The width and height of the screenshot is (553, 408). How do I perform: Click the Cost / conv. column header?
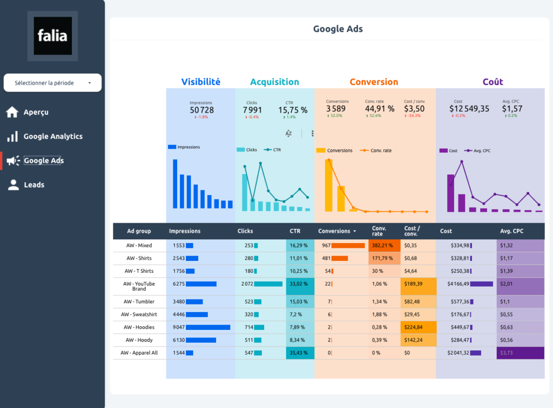(412, 231)
